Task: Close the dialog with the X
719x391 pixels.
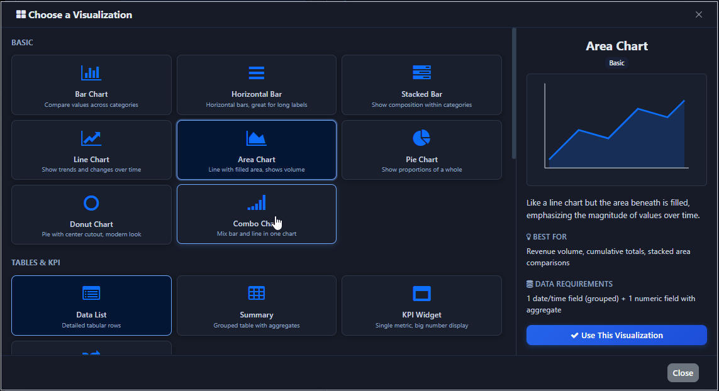Action: pos(698,14)
